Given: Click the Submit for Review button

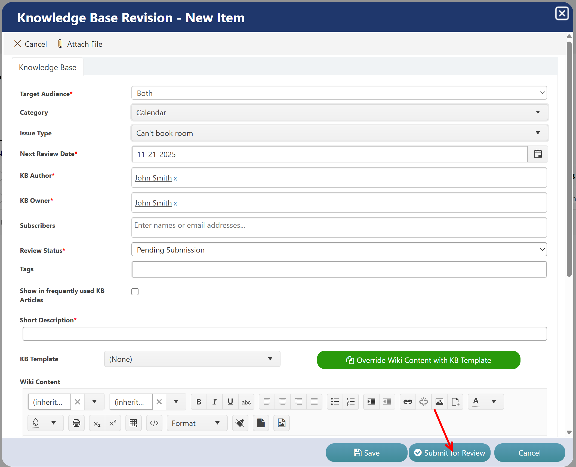Looking at the screenshot, I should [449, 453].
